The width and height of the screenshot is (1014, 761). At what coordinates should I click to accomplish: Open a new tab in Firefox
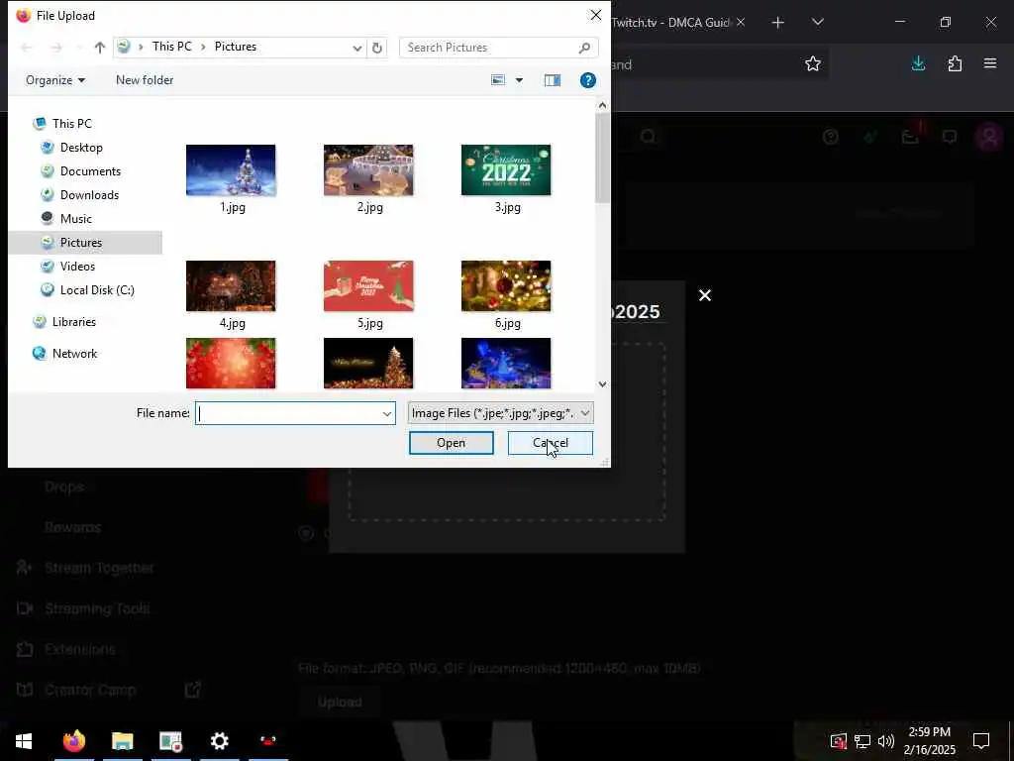[778, 23]
